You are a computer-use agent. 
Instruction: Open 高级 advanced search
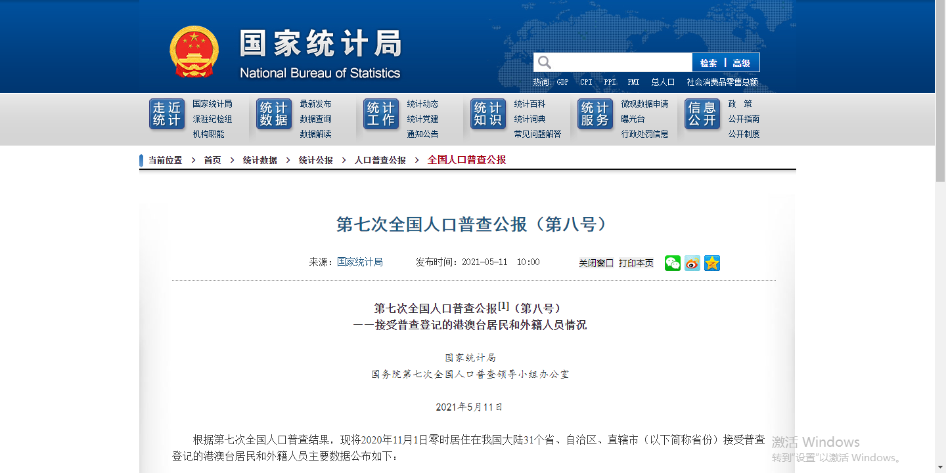pos(742,63)
